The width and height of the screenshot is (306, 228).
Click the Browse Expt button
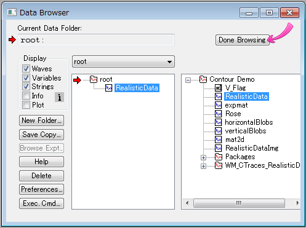pyautogui.click(x=41, y=148)
